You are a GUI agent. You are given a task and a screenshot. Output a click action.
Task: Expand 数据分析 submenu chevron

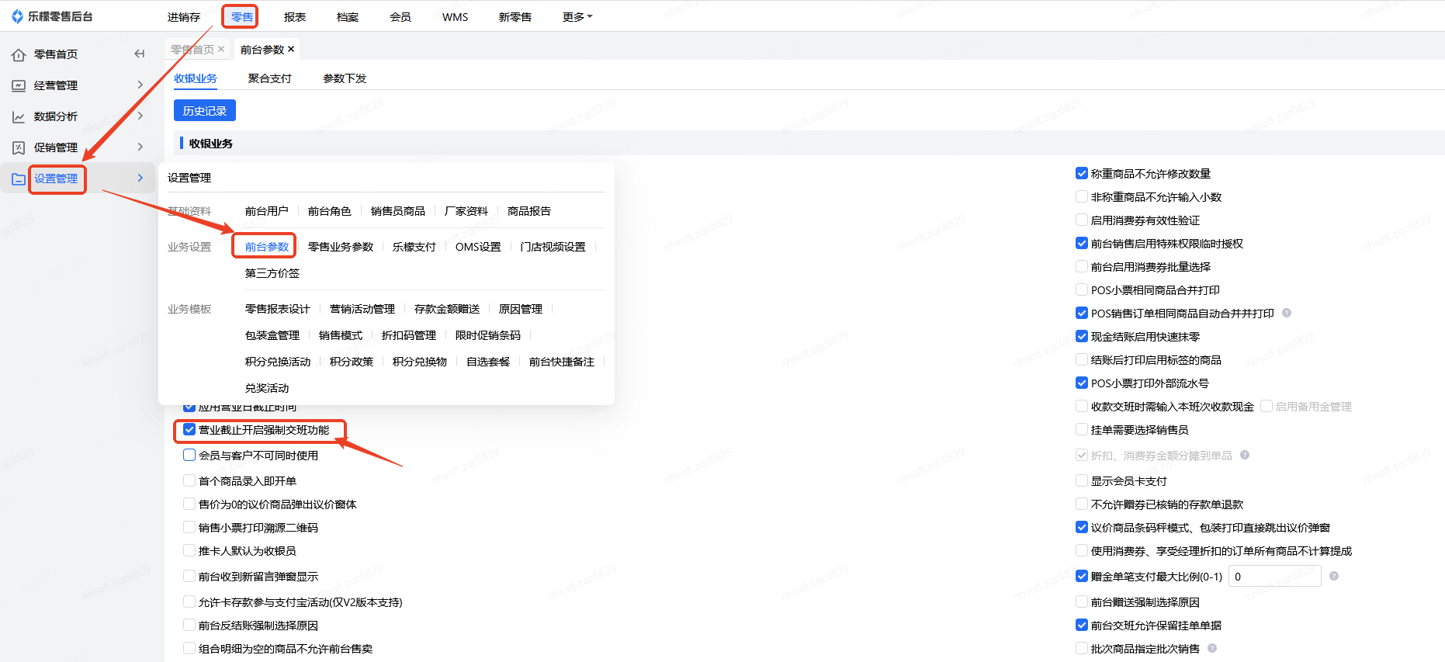point(140,116)
